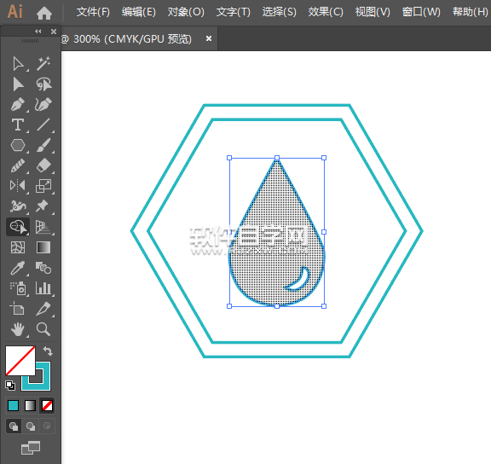Close the 300% CMYK document tab
491x464 pixels.
click(x=209, y=38)
